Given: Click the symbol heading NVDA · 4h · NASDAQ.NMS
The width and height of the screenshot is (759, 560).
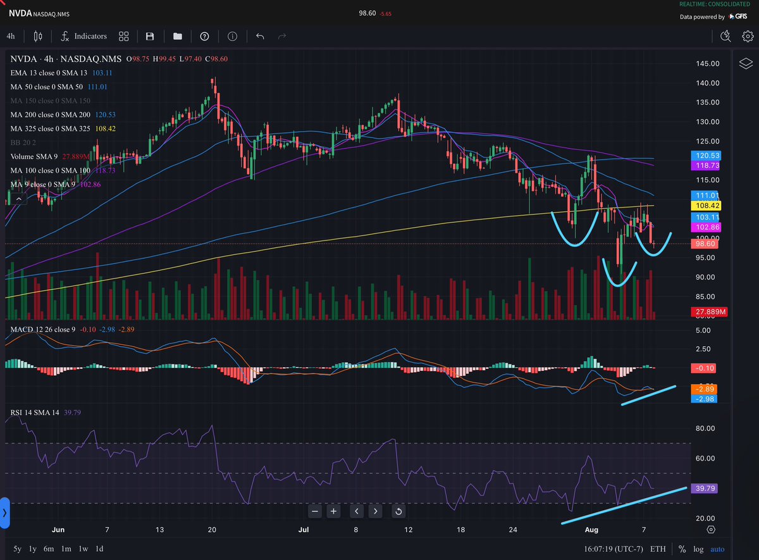Looking at the screenshot, I should [x=66, y=59].
